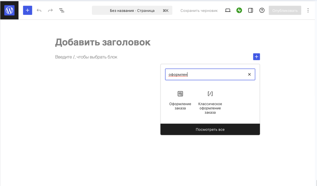This screenshot has height=186, width=317.
Task: Click Сохранить черновик in the top bar
Action: click(x=199, y=10)
